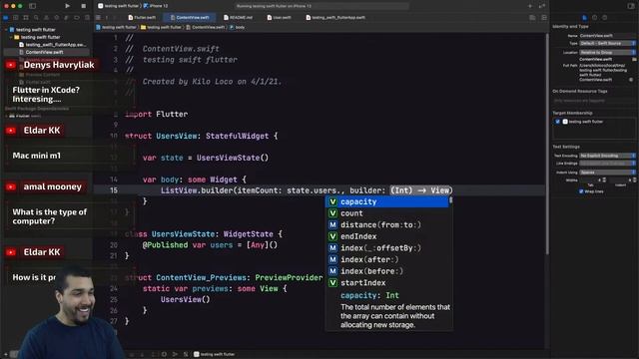Select the endIndex autocomplete suggestion
The height and width of the screenshot is (359, 639).
point(386,236)
